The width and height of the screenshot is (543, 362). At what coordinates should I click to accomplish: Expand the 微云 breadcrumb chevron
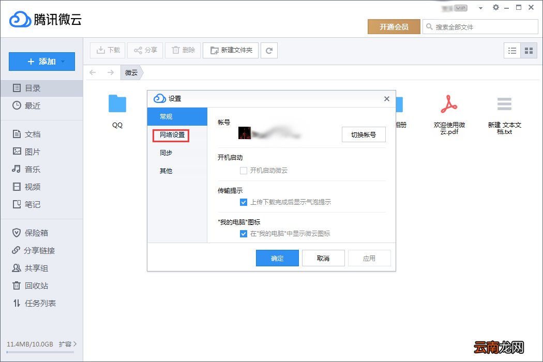pyautogui.click(x=141, y=73)
